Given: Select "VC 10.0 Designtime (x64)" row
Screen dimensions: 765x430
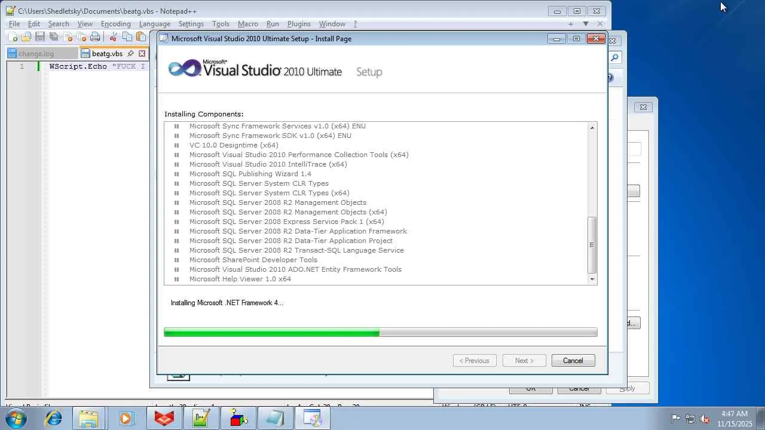Looking at the screenshot, I should (x=234, y=145).
